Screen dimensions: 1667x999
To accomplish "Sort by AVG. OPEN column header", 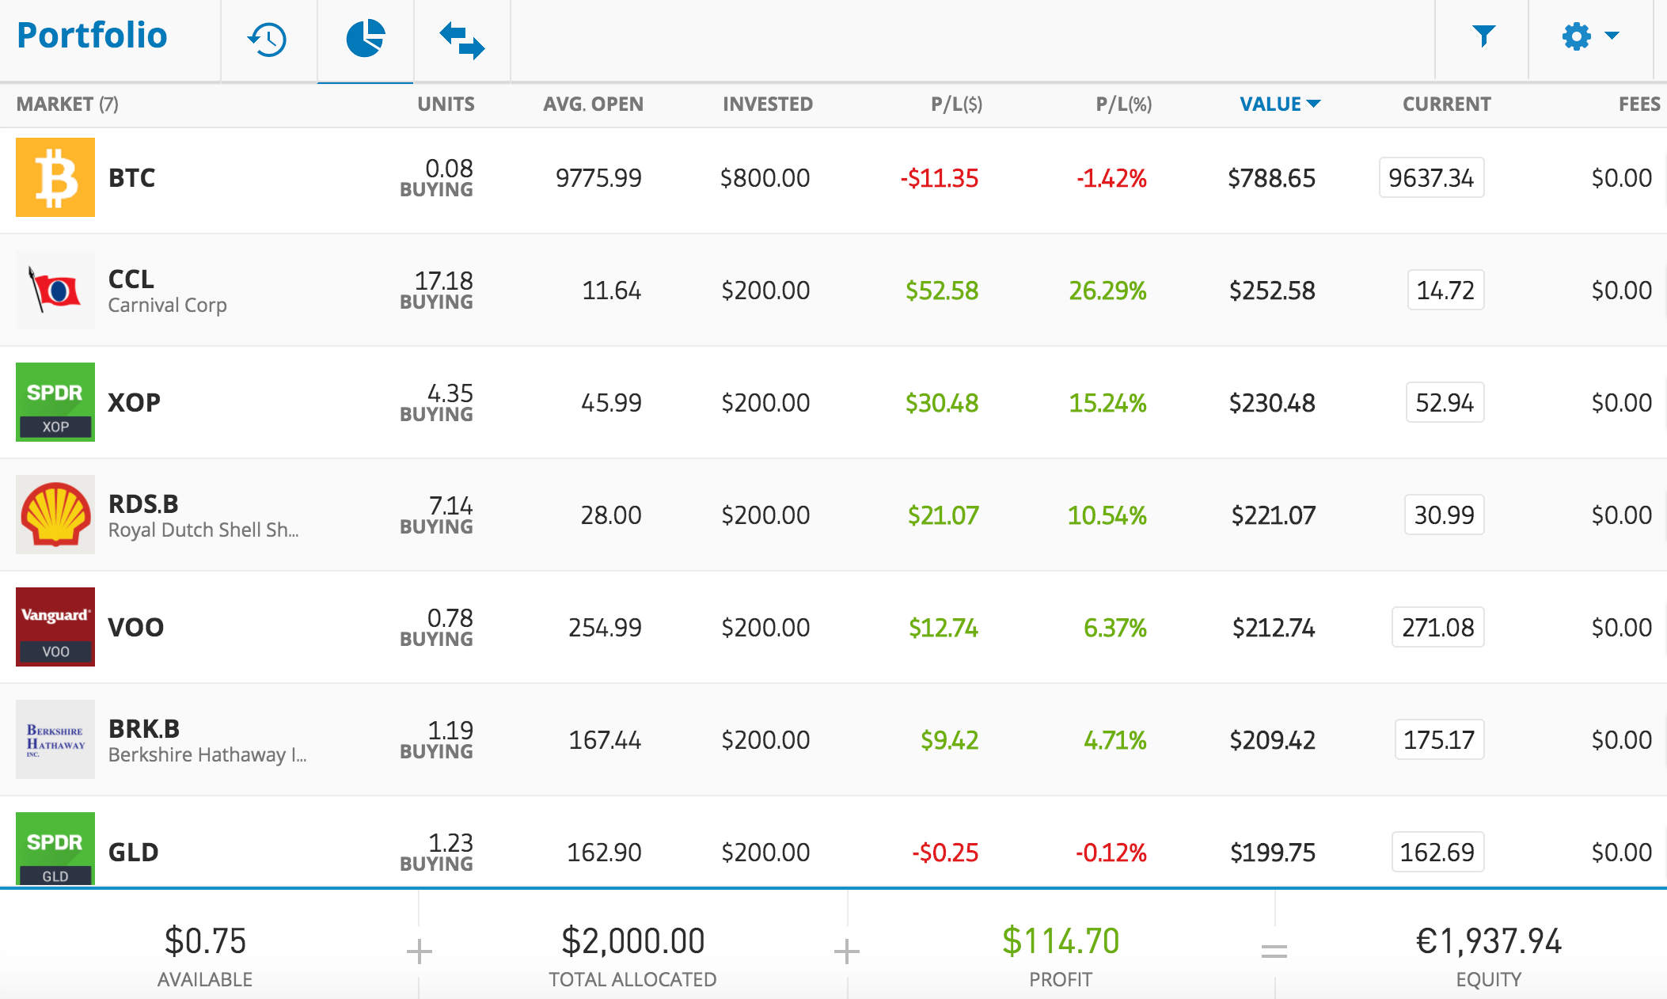I will tap(593, 104).
